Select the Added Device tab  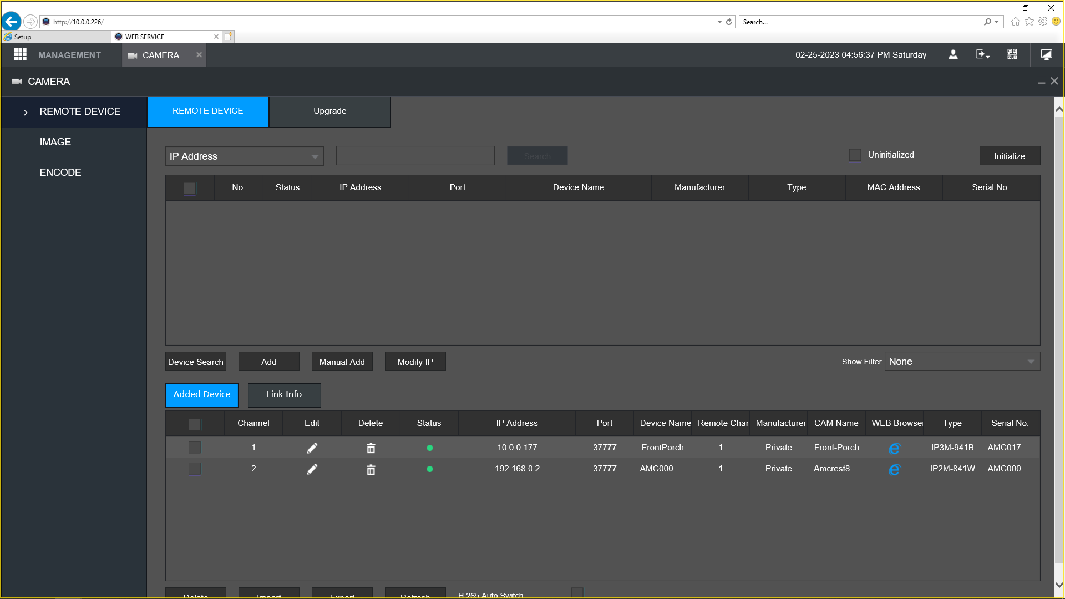click(202, 394)
